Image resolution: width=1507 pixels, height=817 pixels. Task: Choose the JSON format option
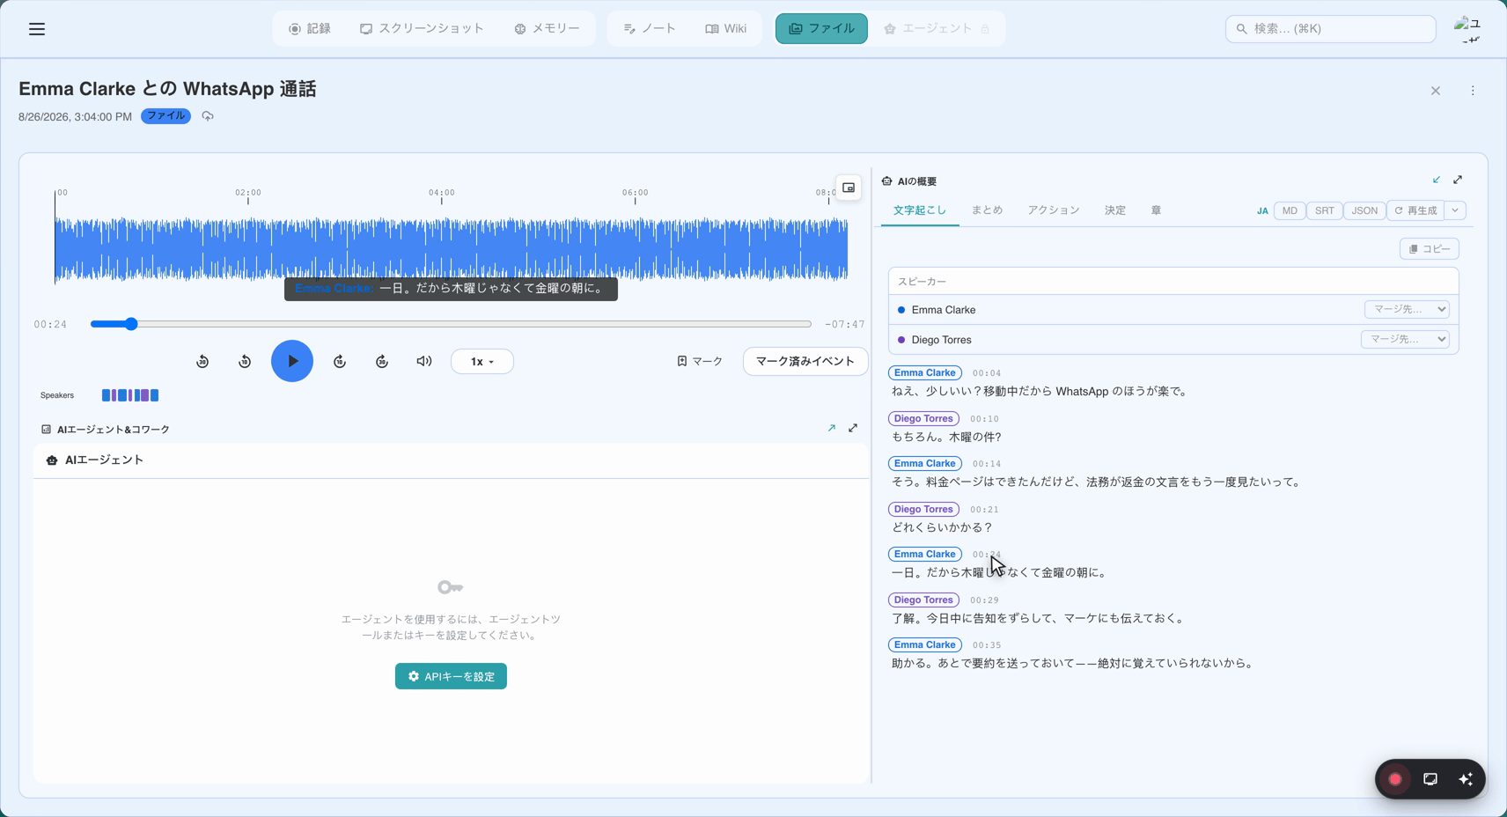(1364, 210)
